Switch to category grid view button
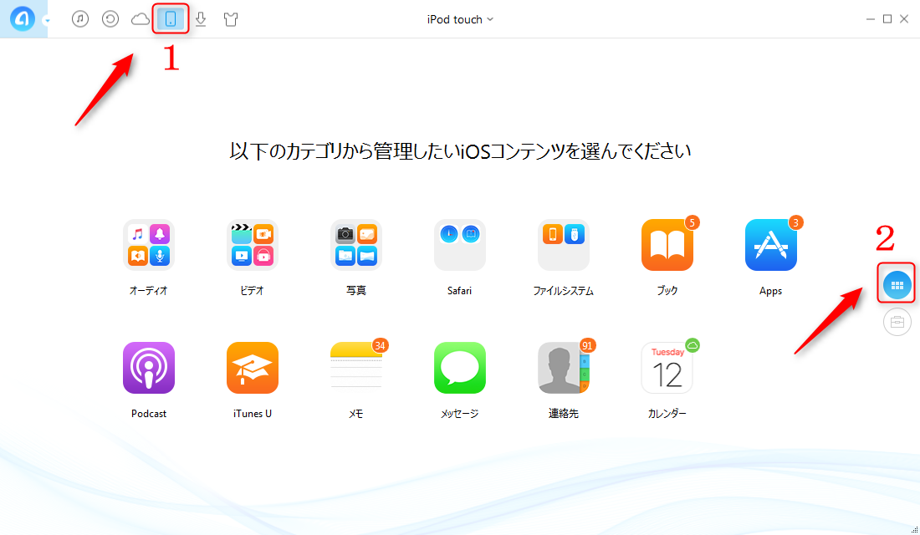 (x=897, y=285)
